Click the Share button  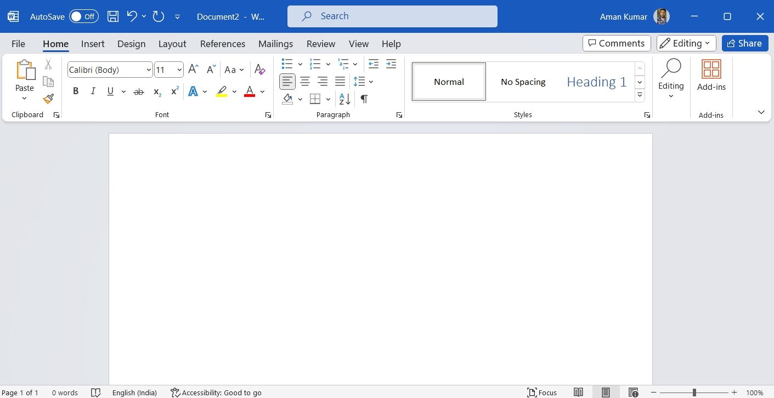tap(744, 43)
